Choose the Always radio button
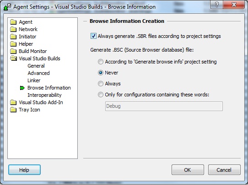The image size is (248, 185). click(101, 84)
